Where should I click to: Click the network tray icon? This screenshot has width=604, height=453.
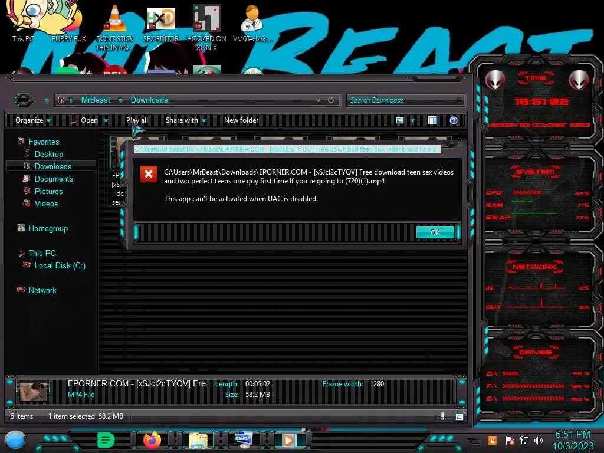[524, 441]
